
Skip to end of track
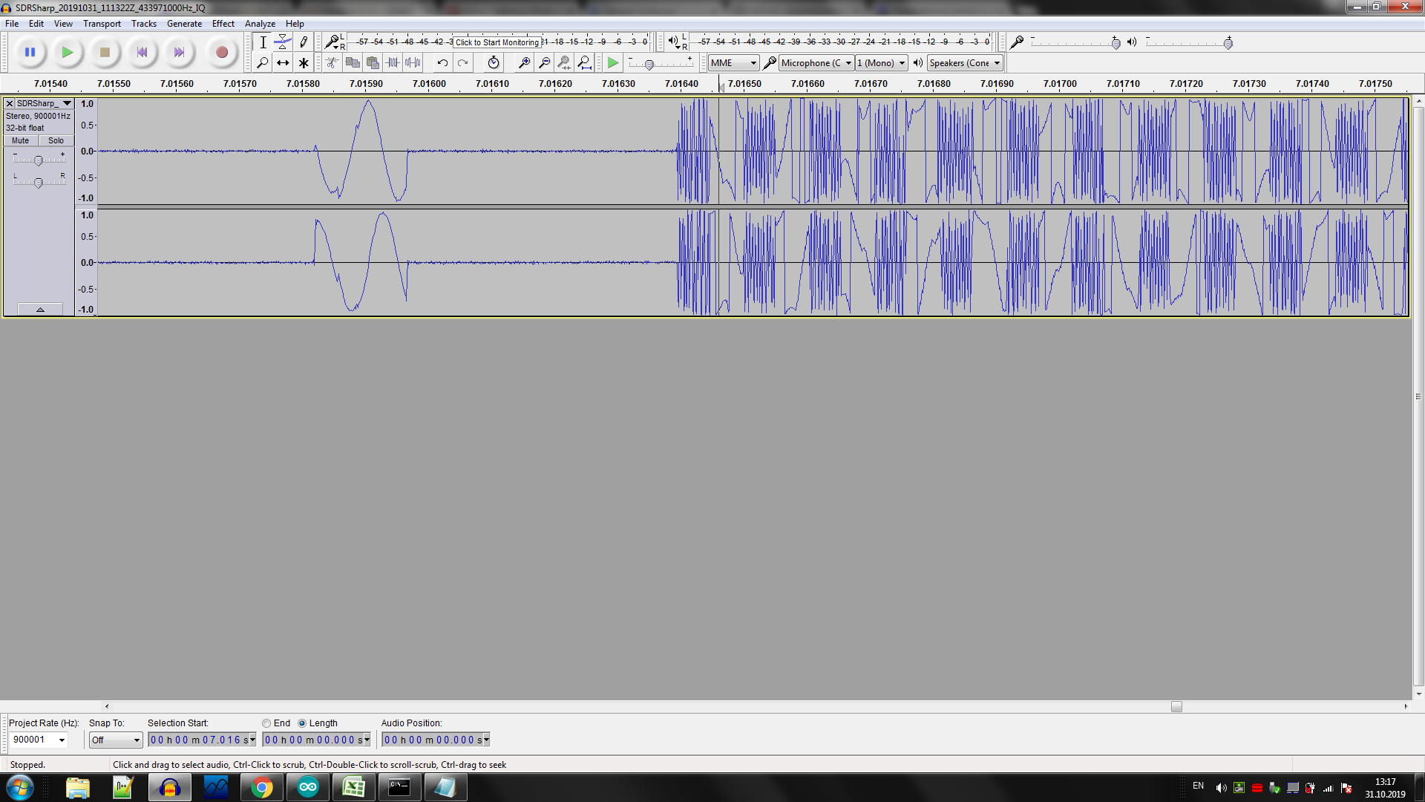[x=179, y=52]
